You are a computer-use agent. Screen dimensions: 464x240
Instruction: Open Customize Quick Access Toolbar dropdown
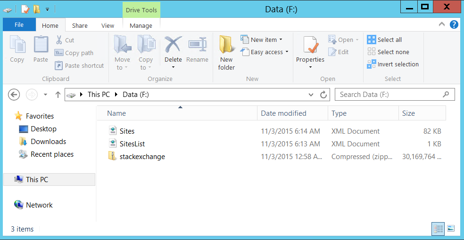pyautogui.click(x=47, y=9)
